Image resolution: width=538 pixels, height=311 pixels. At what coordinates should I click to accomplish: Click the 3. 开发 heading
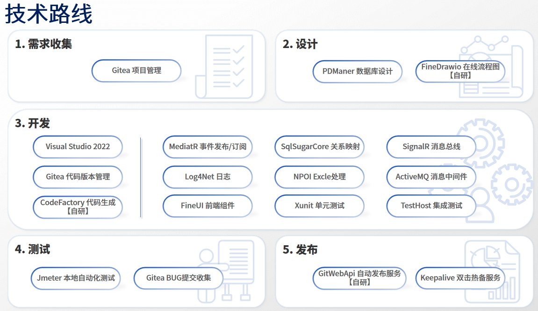[x=32, y=124]
